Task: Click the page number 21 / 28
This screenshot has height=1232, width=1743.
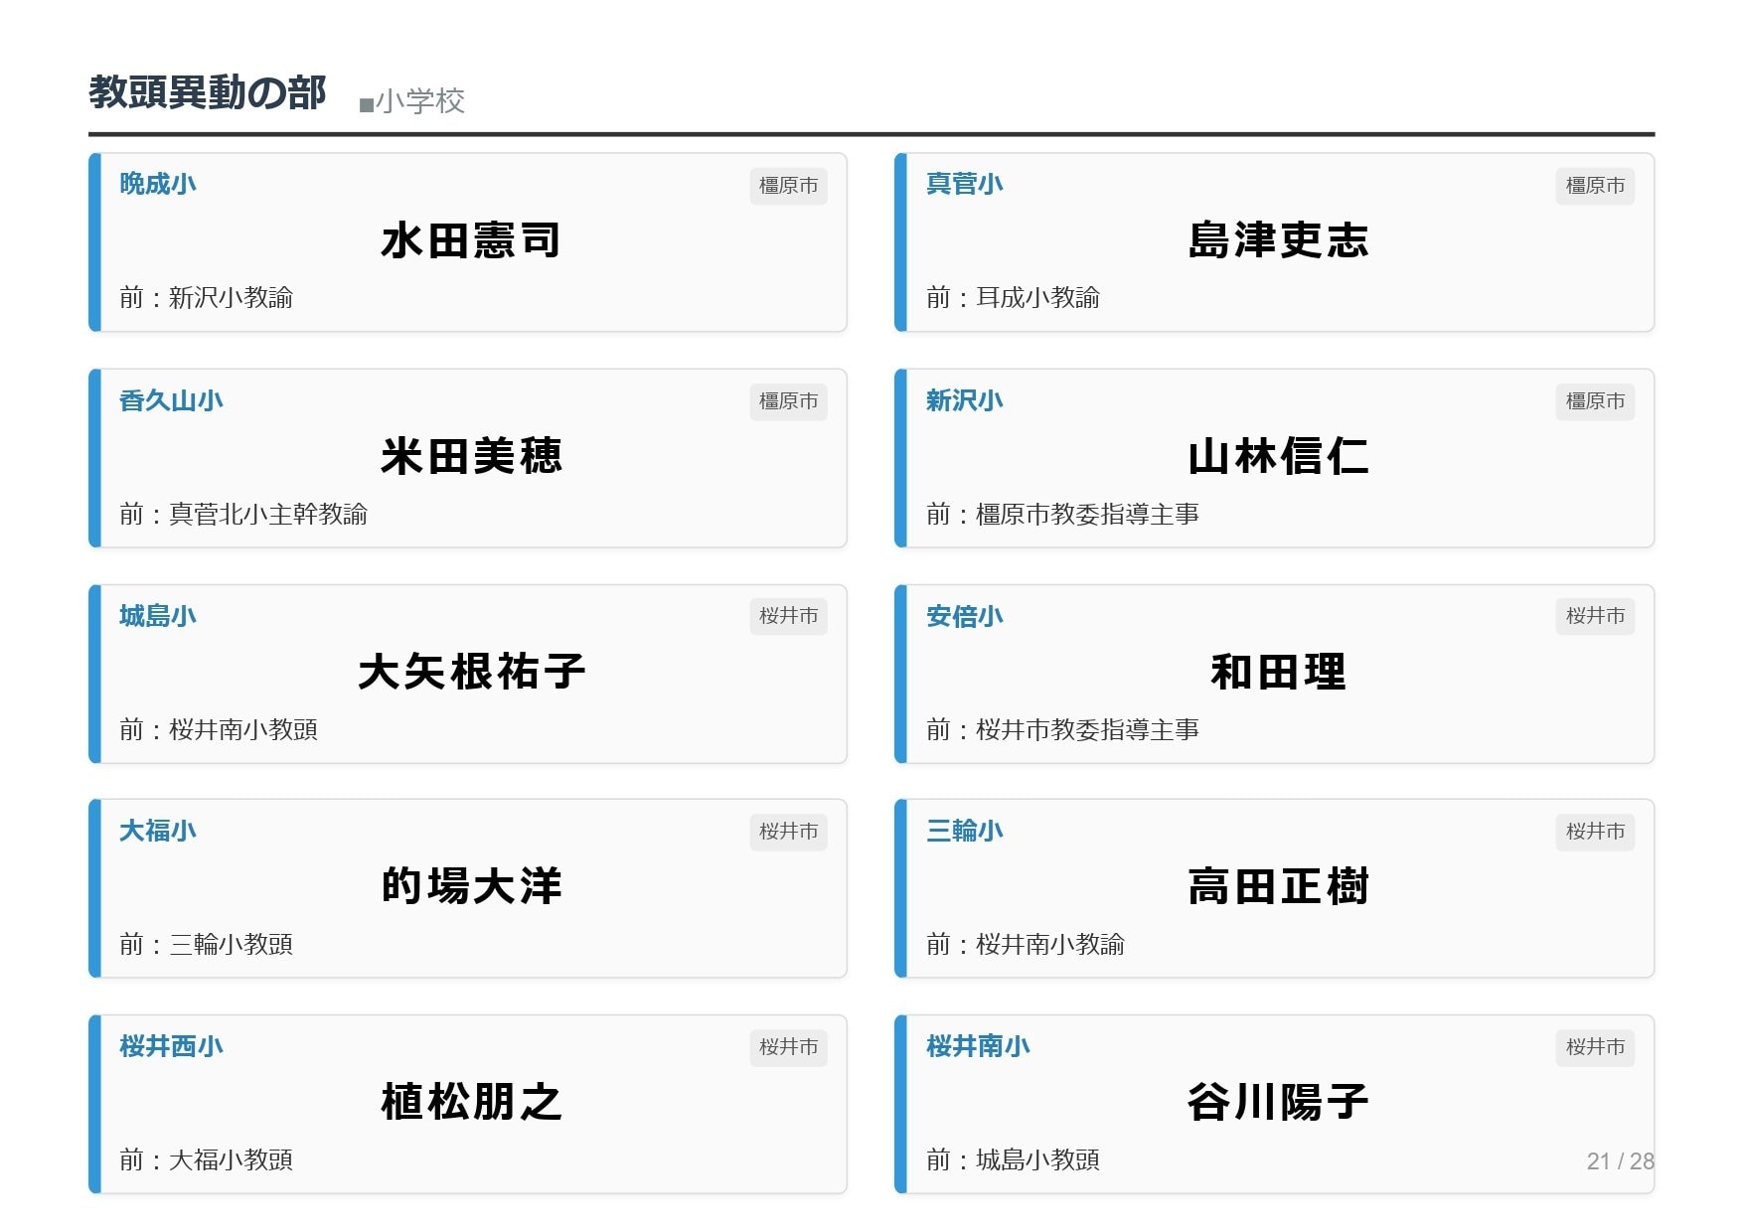Action: click(1620, 1161)
